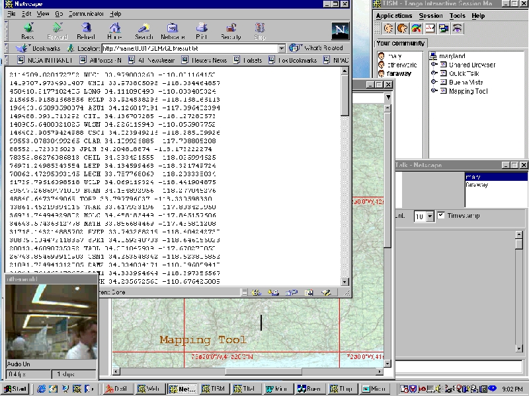The image size is (529, 396).
Task: Click the What's Related button
Action: (316, 48)
